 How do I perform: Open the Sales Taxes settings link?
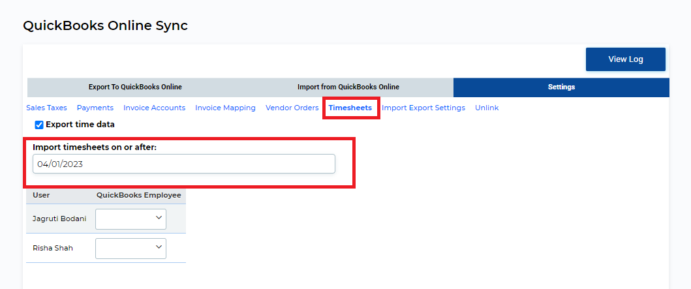tap(47, 108)
